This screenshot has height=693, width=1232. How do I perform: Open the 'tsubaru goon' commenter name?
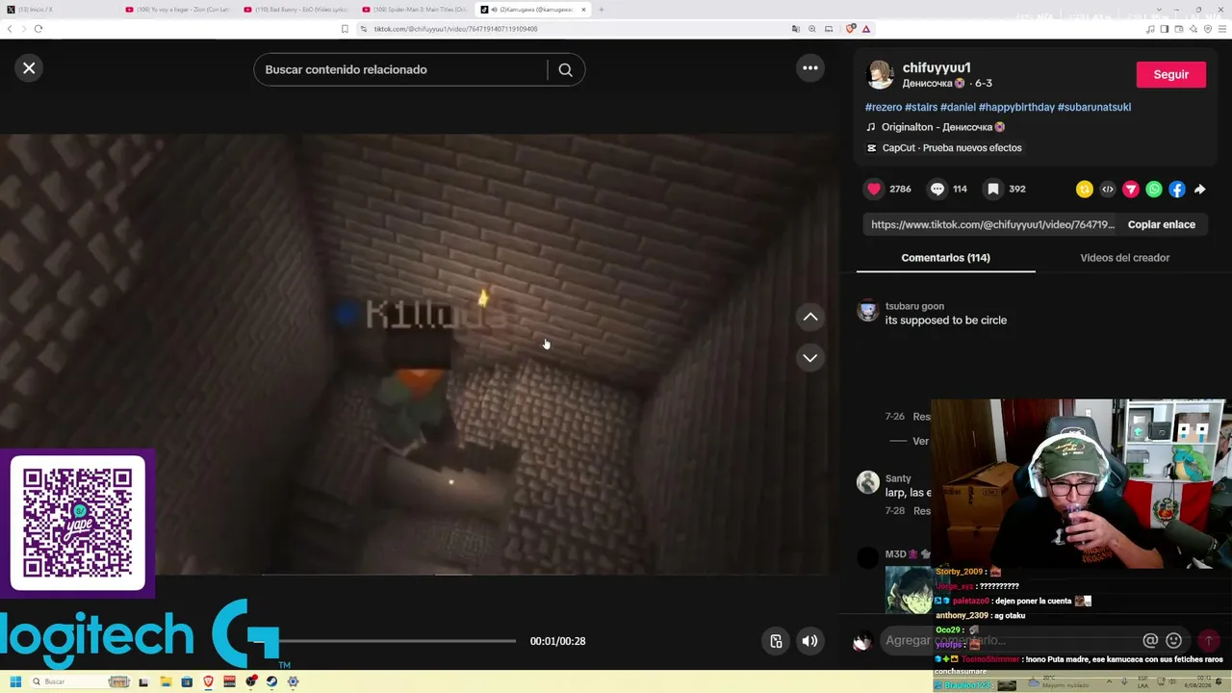point(914,306)
